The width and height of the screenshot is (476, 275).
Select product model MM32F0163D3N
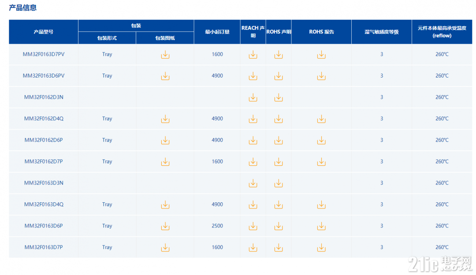[x=44, y=183]
